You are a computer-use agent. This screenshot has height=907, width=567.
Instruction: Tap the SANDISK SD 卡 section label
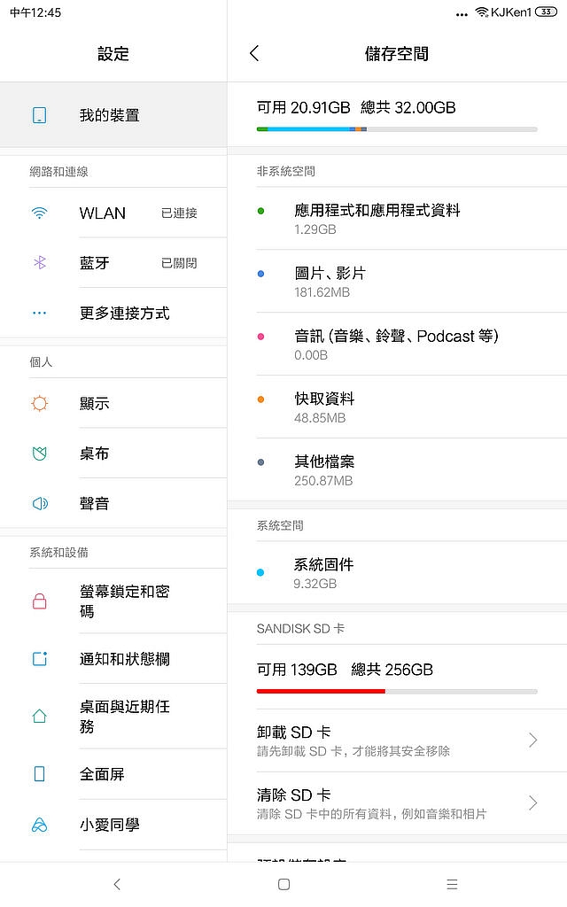pyautogui.click(x=300, y=629)
